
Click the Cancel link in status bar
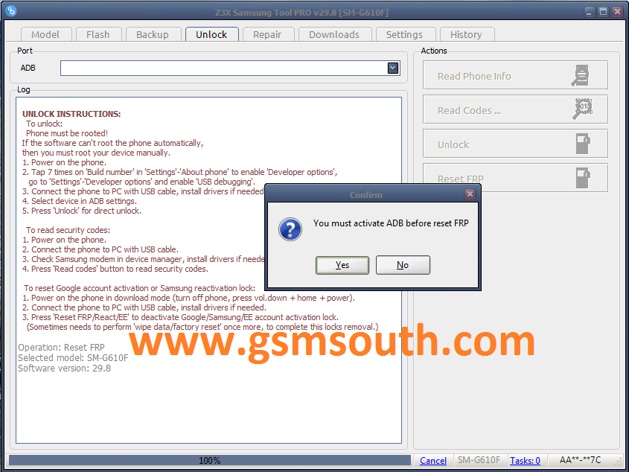click(x=432, y=460)
